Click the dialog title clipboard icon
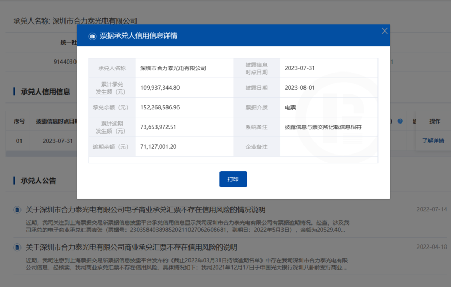 [92, 36]
